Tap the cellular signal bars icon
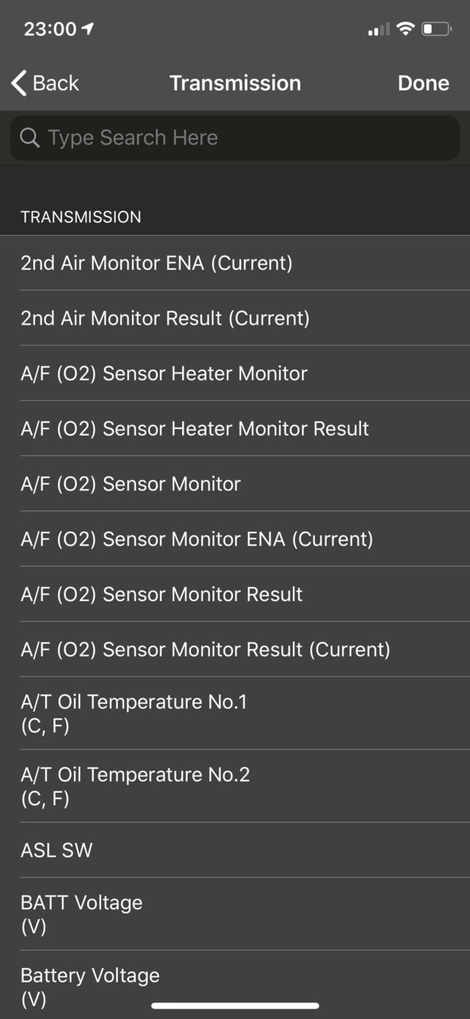 pos(379,29)
